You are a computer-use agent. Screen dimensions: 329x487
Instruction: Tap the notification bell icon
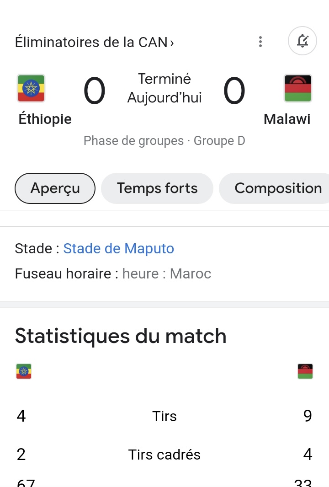click(302, 41)
